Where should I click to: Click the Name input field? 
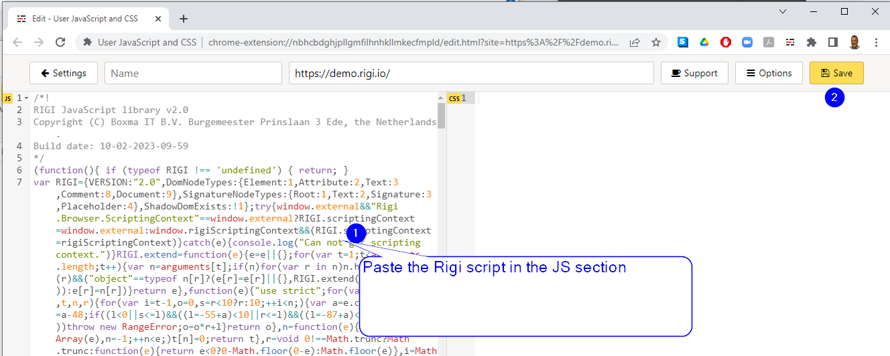point(193,73)
